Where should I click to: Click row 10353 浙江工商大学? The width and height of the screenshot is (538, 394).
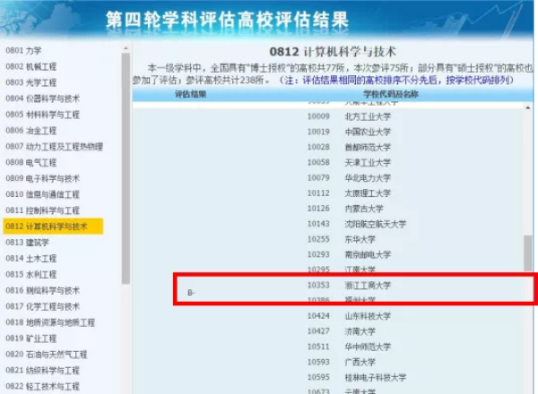click(349, 285)
